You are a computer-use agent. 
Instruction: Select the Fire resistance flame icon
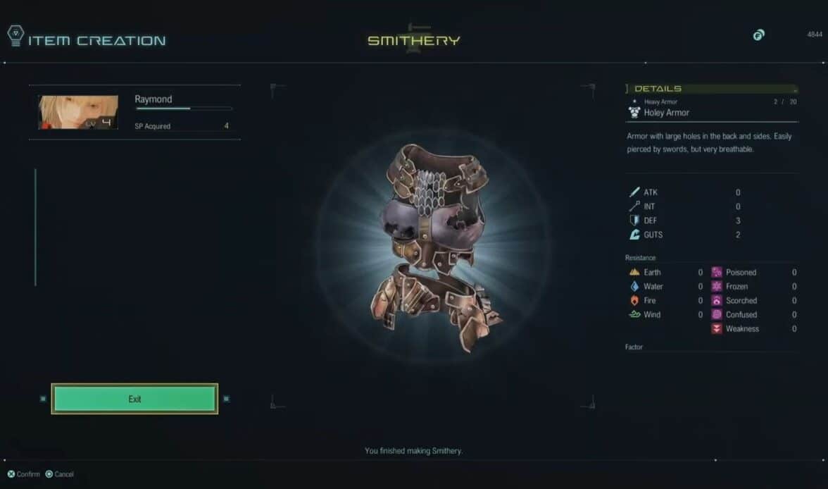pyautogui.click(x=634, y=300)
